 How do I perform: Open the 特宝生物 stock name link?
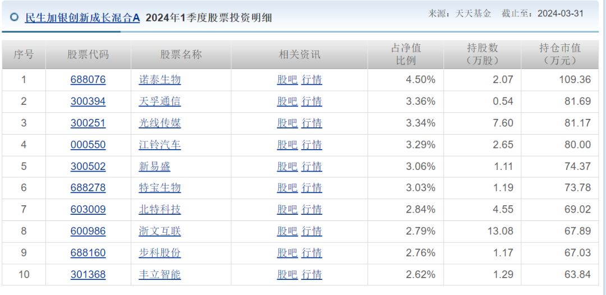159,188
